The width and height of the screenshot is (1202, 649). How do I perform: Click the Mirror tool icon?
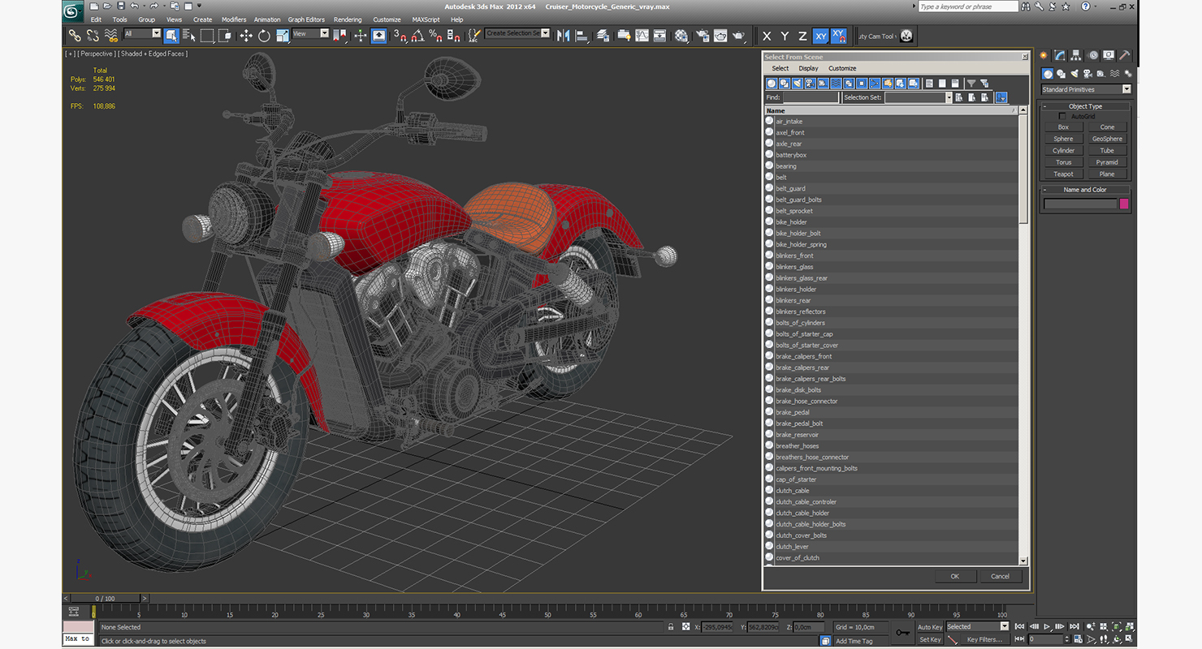point(563,36)
